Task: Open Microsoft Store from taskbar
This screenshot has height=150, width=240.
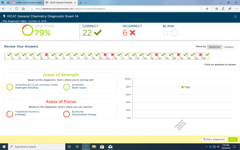Action: 102,146
